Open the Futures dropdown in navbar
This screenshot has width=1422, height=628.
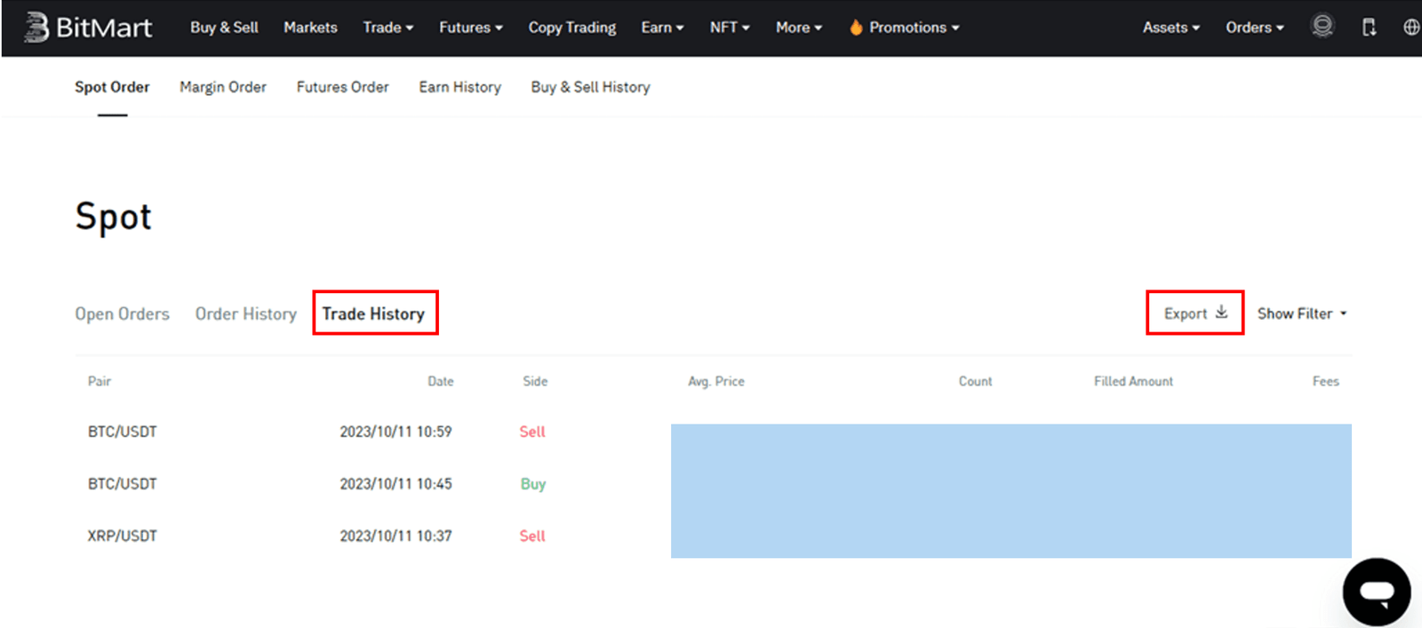pos(470,28)
